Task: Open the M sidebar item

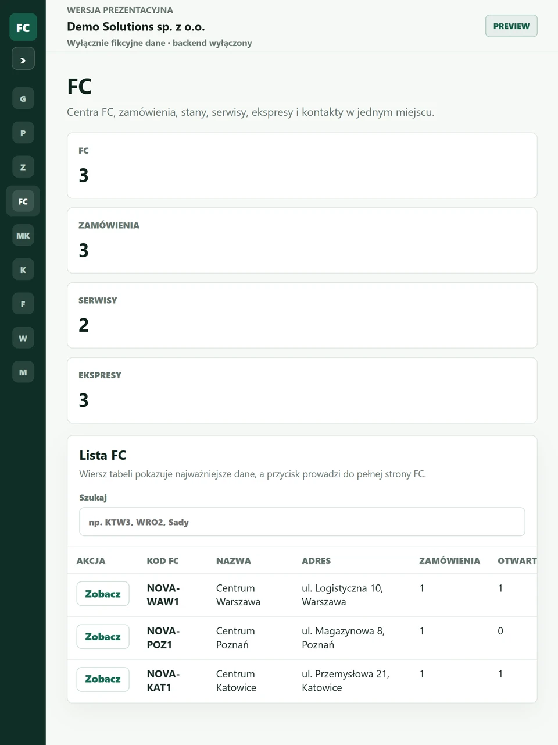Action: [x=23, y=372]
